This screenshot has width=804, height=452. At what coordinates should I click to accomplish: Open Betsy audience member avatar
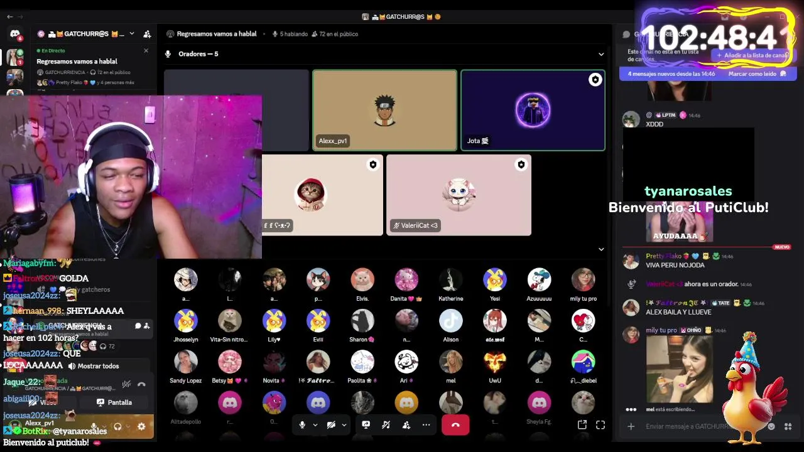pos(230,362)
